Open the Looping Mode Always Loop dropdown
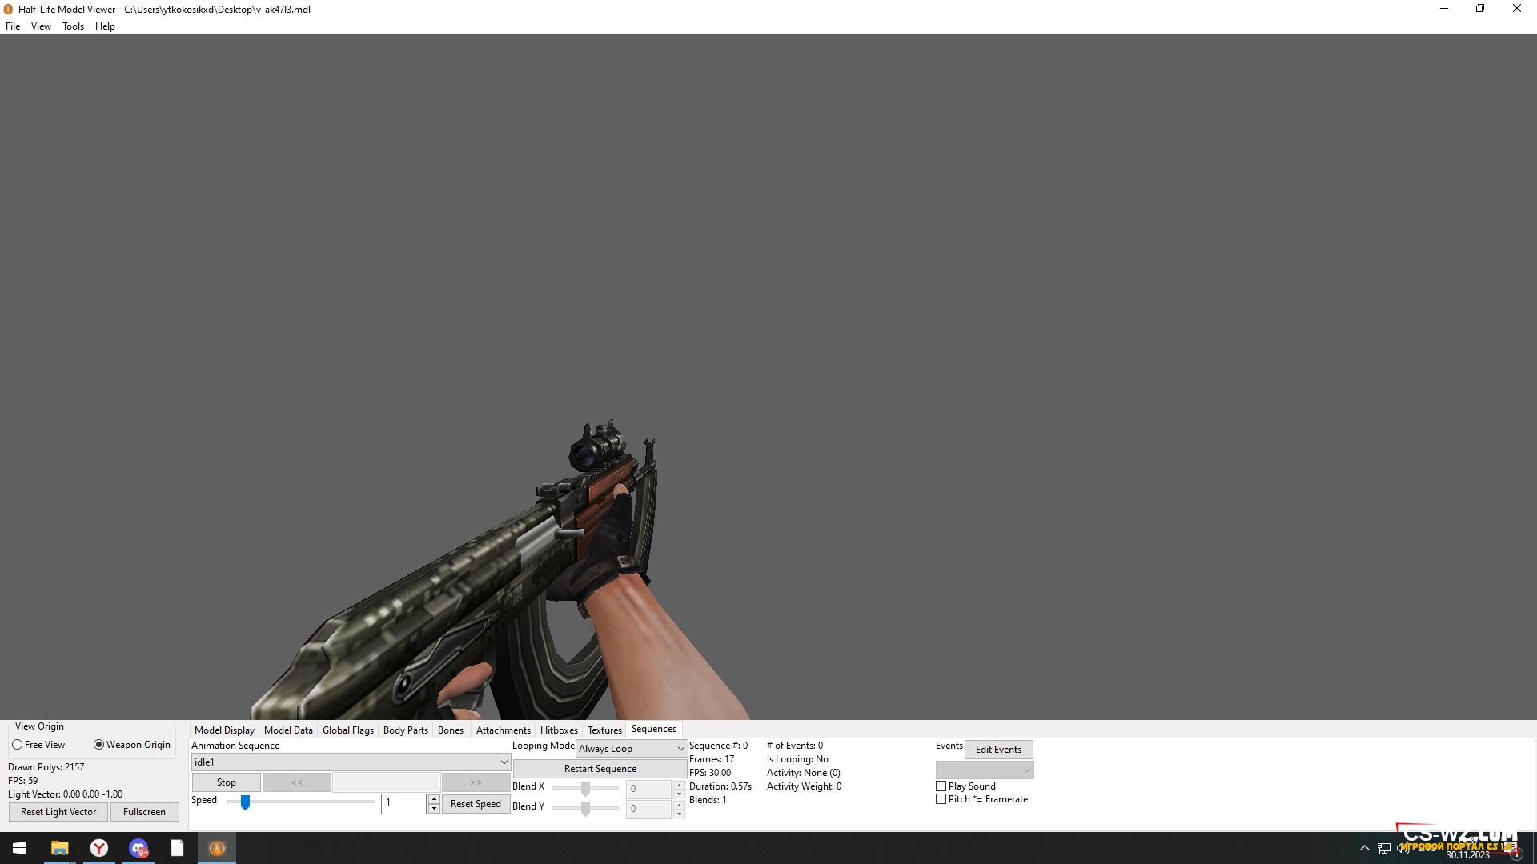Screen dimensions: 1537x864 coord(632,749)
